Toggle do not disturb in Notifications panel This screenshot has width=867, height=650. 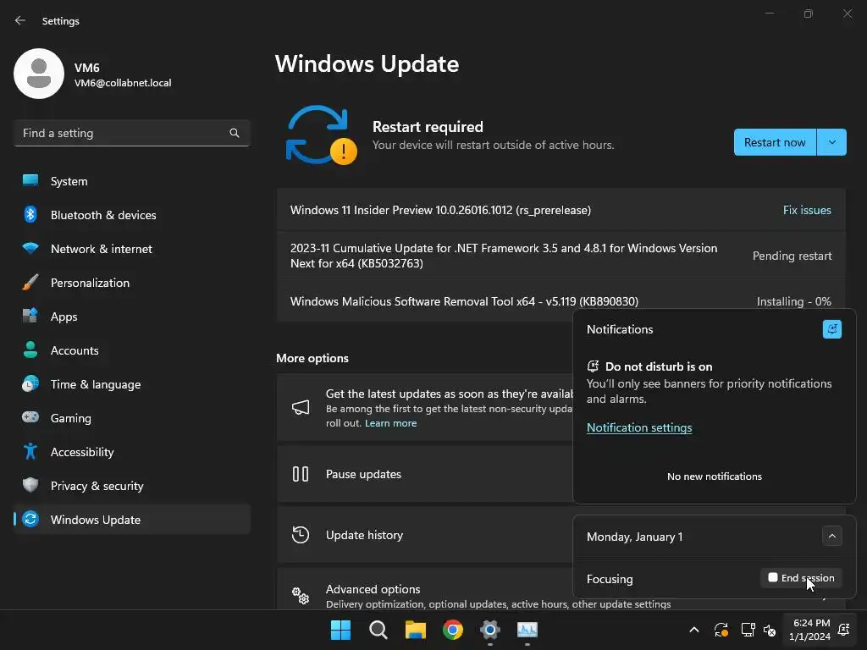coord(831,329)
